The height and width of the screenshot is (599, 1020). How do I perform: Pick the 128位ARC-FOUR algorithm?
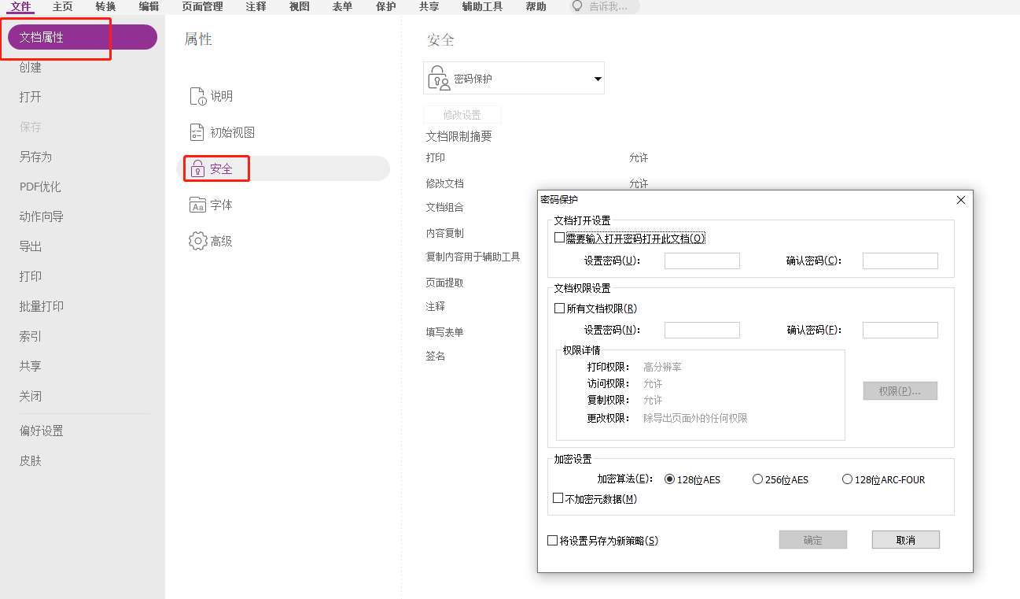click(x=847, y=479)
